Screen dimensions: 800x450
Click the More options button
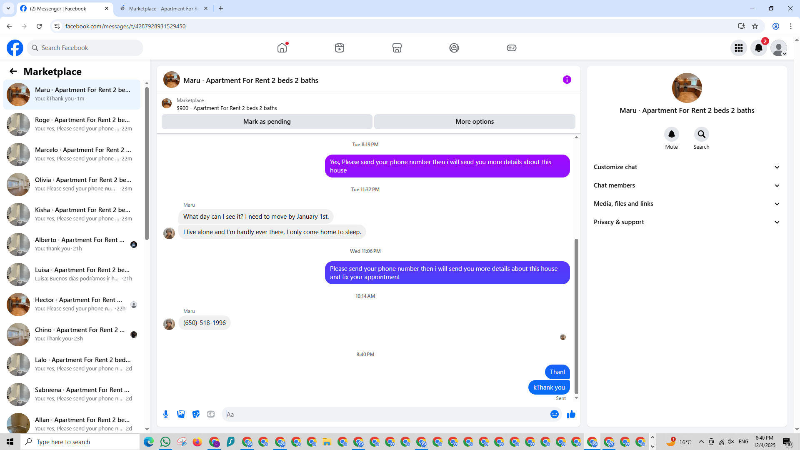point(475,122)
